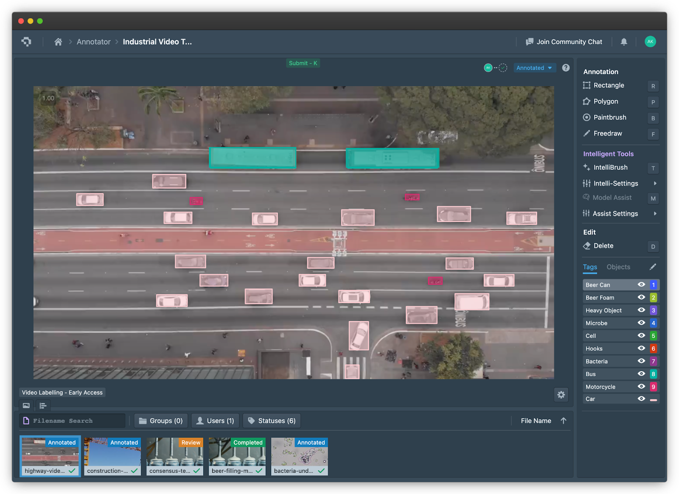Viewport: 679px width, 494px height.
Task: Select the Polygon tool
Action: [605, 101]
